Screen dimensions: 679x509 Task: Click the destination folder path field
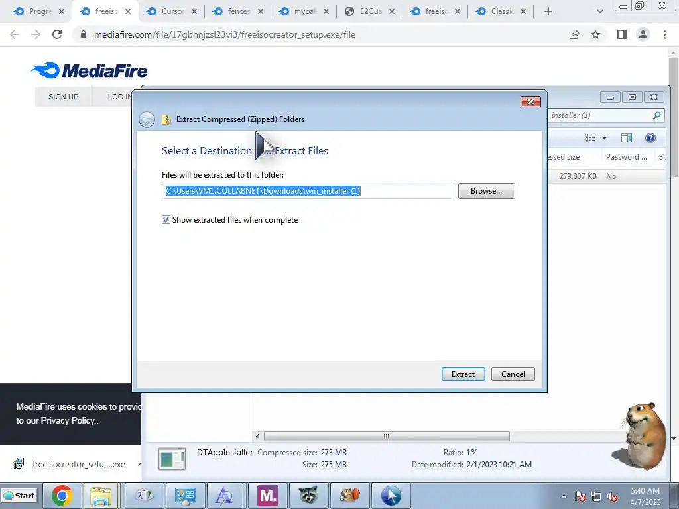coord(306,191)
